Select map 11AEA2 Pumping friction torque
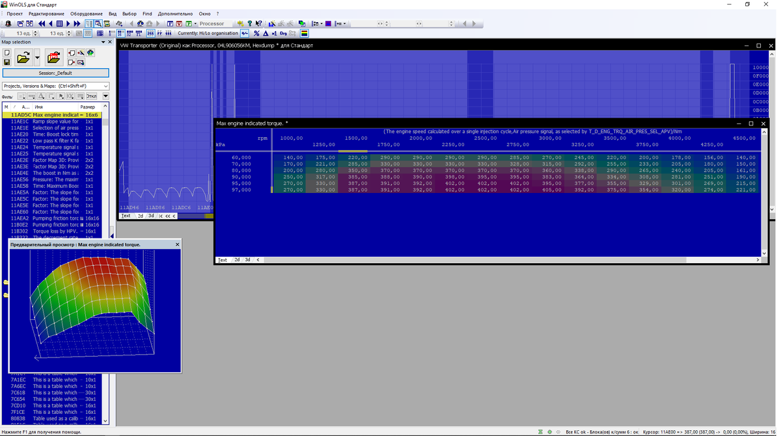Viewport: 781px width, 436px height. point(52,218)
